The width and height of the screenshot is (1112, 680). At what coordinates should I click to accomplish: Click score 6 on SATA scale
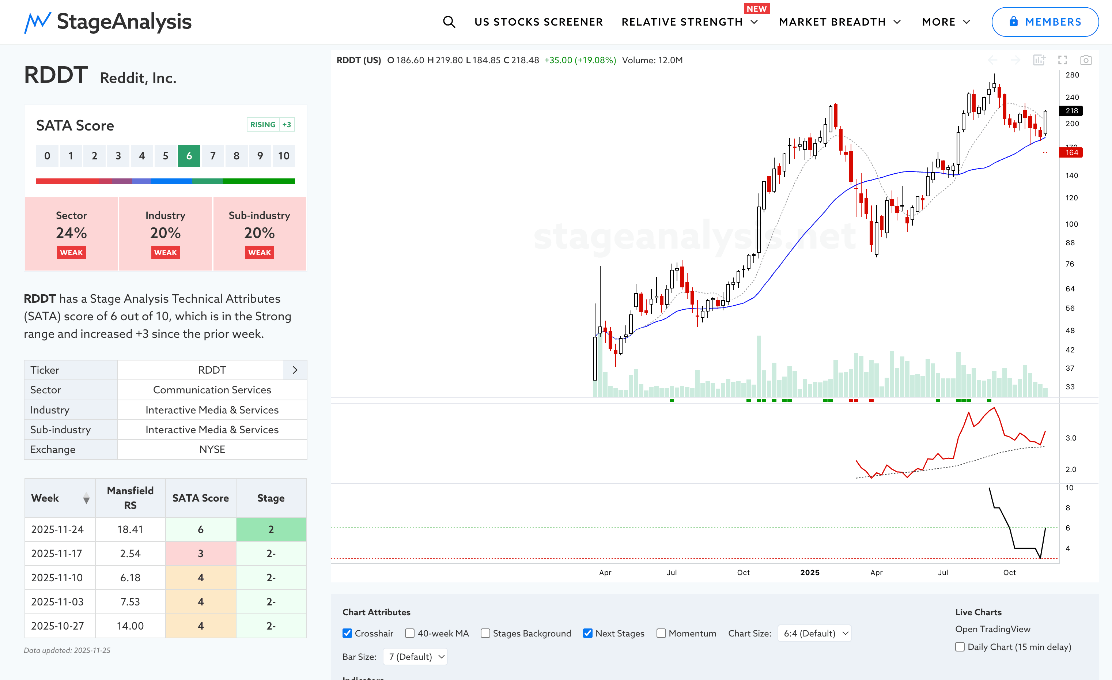(189, 156)
